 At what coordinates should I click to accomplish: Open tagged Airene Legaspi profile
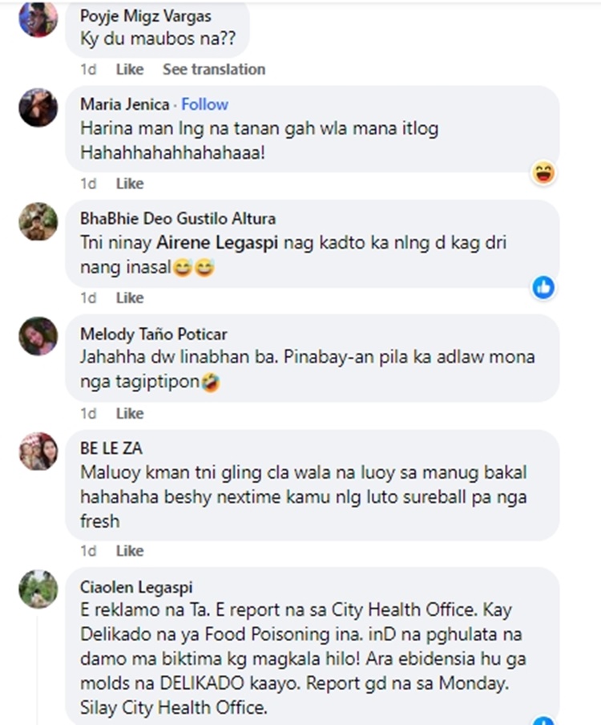click(x=217, y=242)
